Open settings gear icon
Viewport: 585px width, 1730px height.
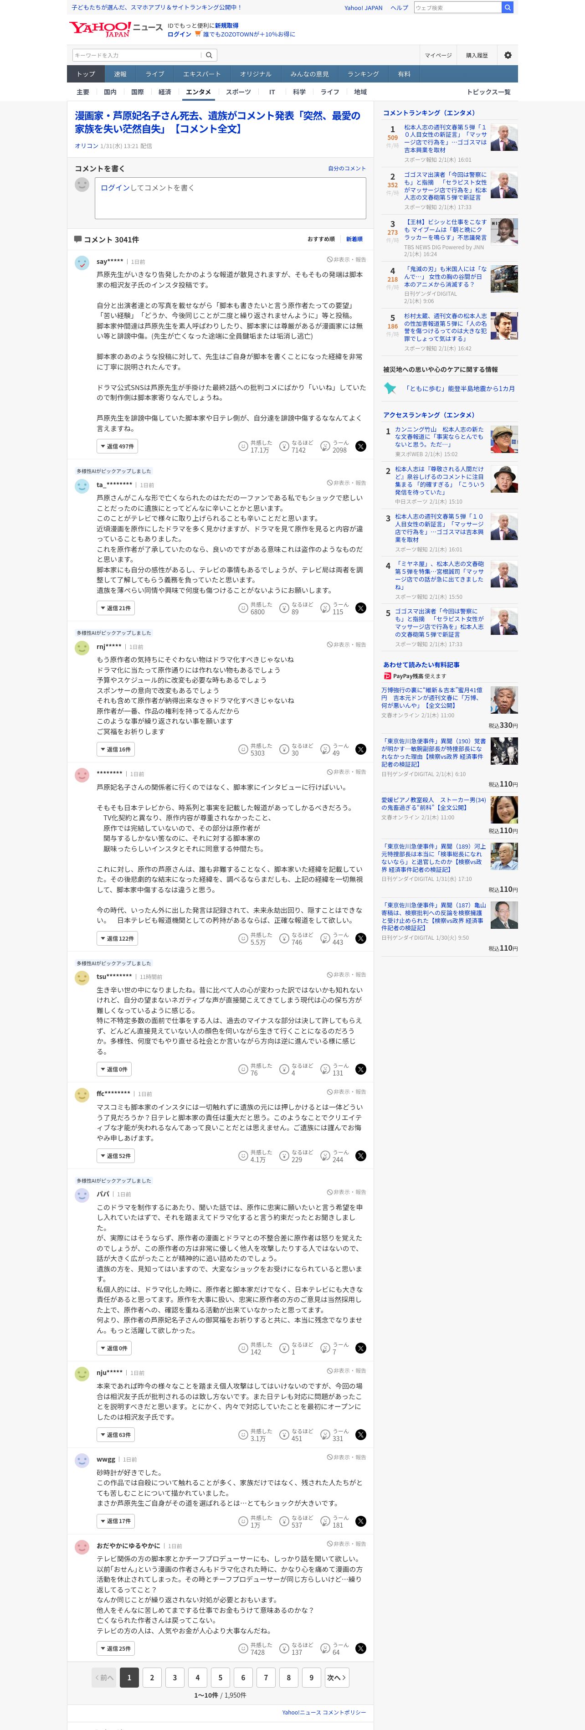pyautogui.click(x=508, y=55)
